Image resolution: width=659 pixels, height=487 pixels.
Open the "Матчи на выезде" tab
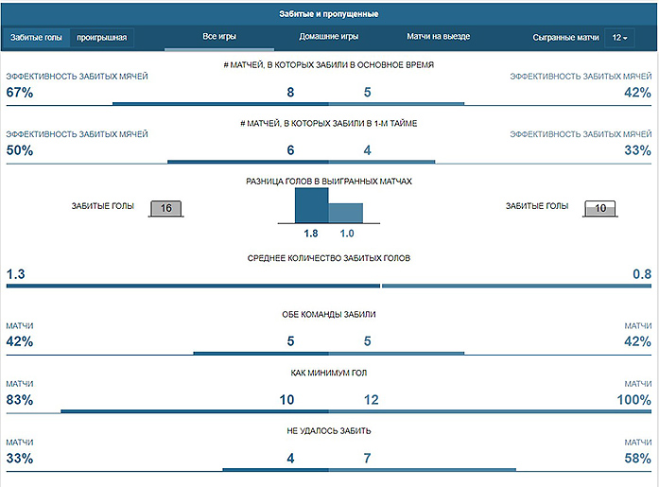click(x=438, y=37)
